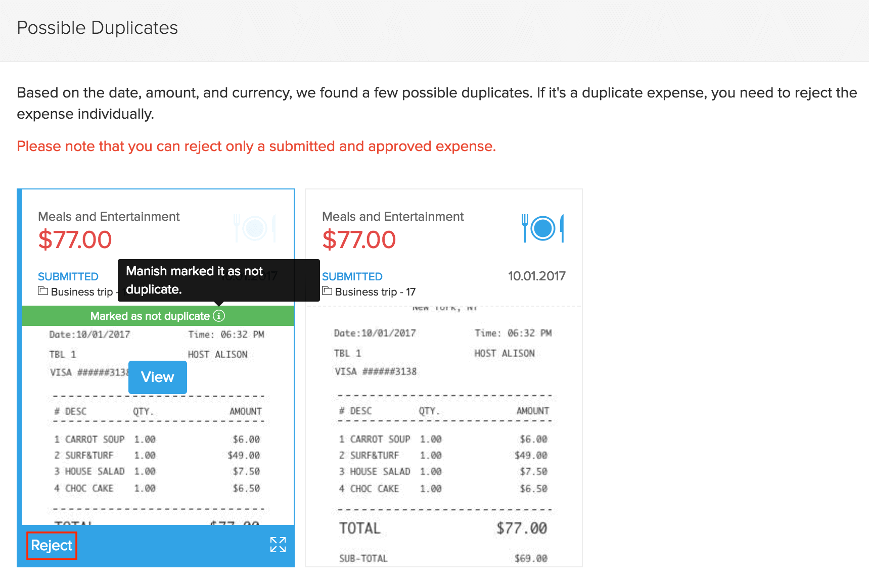Screen dimensions: 869x584
Task: Click the info icon beside Marked as not duplicate
Action: [219, 316]
